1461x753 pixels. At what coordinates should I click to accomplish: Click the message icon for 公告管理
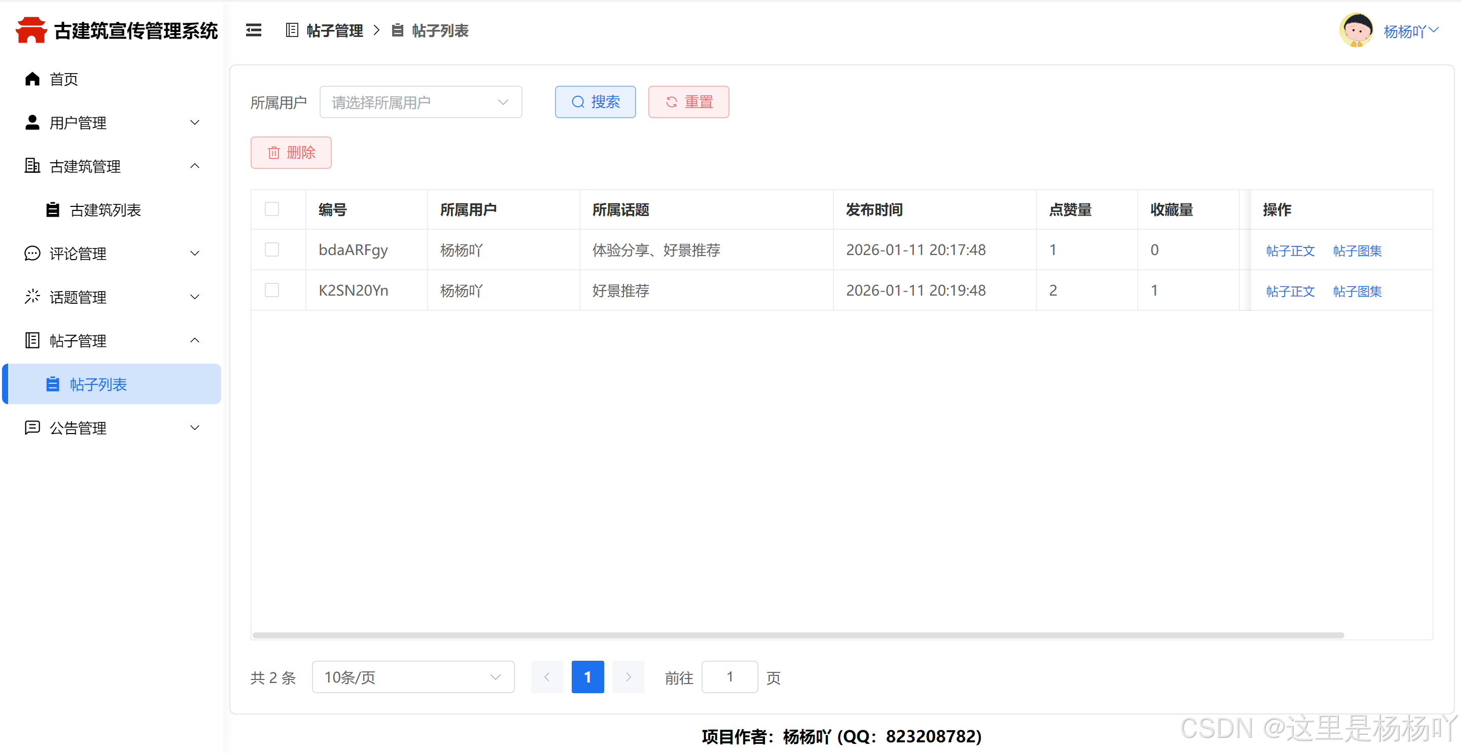tap(32, 427)
